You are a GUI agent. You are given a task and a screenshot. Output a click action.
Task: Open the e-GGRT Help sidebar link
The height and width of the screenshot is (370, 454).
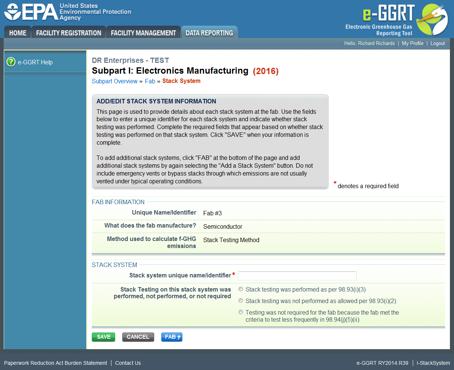point(35,62)
